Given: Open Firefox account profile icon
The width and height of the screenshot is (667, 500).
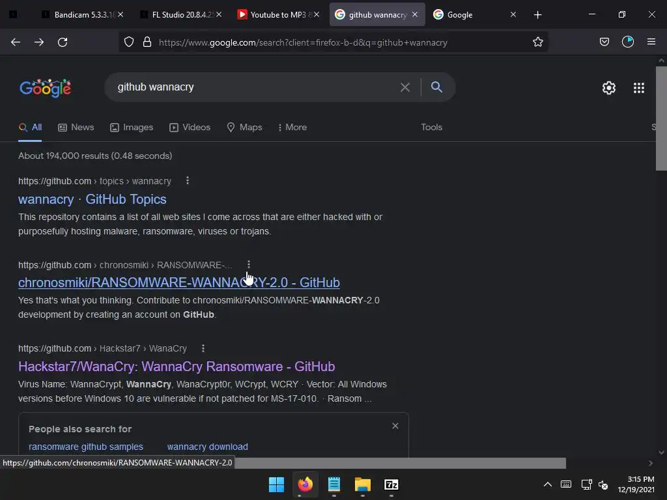Looking at the screenshot, I should 628,42.
